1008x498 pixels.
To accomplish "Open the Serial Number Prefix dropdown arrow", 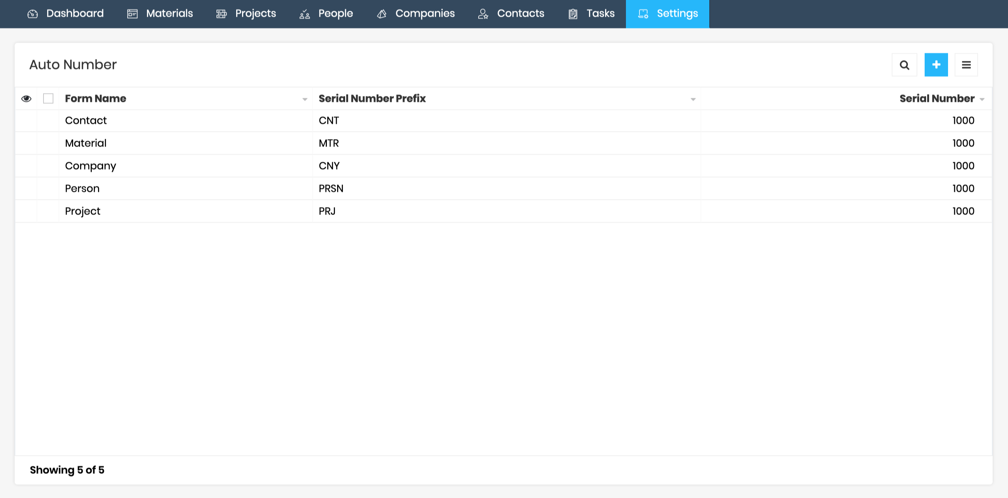I will (693, 99).
